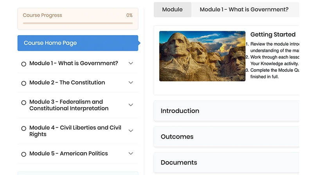Go to Course Home Page
311x175 pixels.
click(77, 43)
